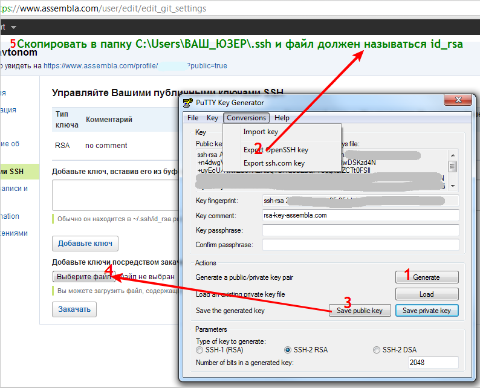Click the number of bits field
The image size is (480, 388).
click(x=433, y=363)
